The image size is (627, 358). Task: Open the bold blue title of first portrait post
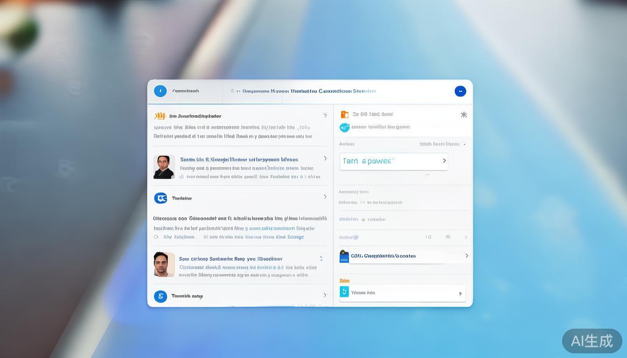click(239, 159)
